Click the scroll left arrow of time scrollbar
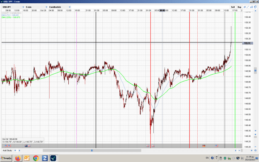Viewport: 259px width, 162px height. [x=19, y=150]
